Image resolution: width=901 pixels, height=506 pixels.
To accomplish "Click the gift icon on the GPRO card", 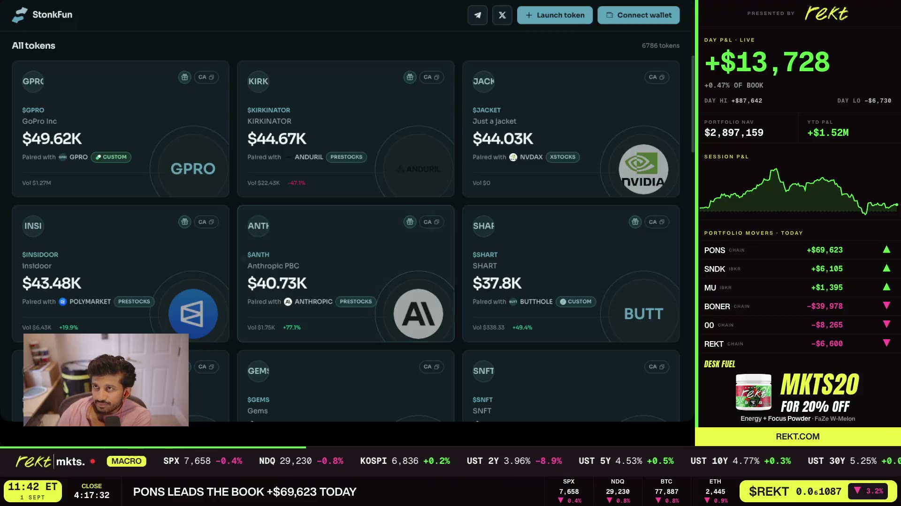I will point(184,77).
